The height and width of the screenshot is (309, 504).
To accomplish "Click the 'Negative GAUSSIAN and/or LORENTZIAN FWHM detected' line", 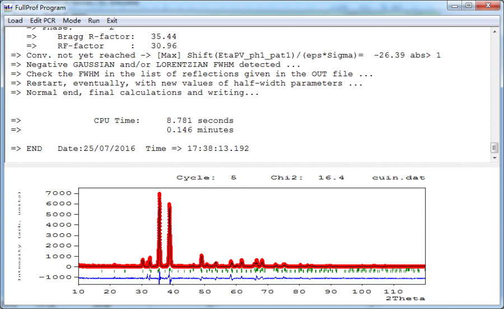I will click(x=155, y=64).
